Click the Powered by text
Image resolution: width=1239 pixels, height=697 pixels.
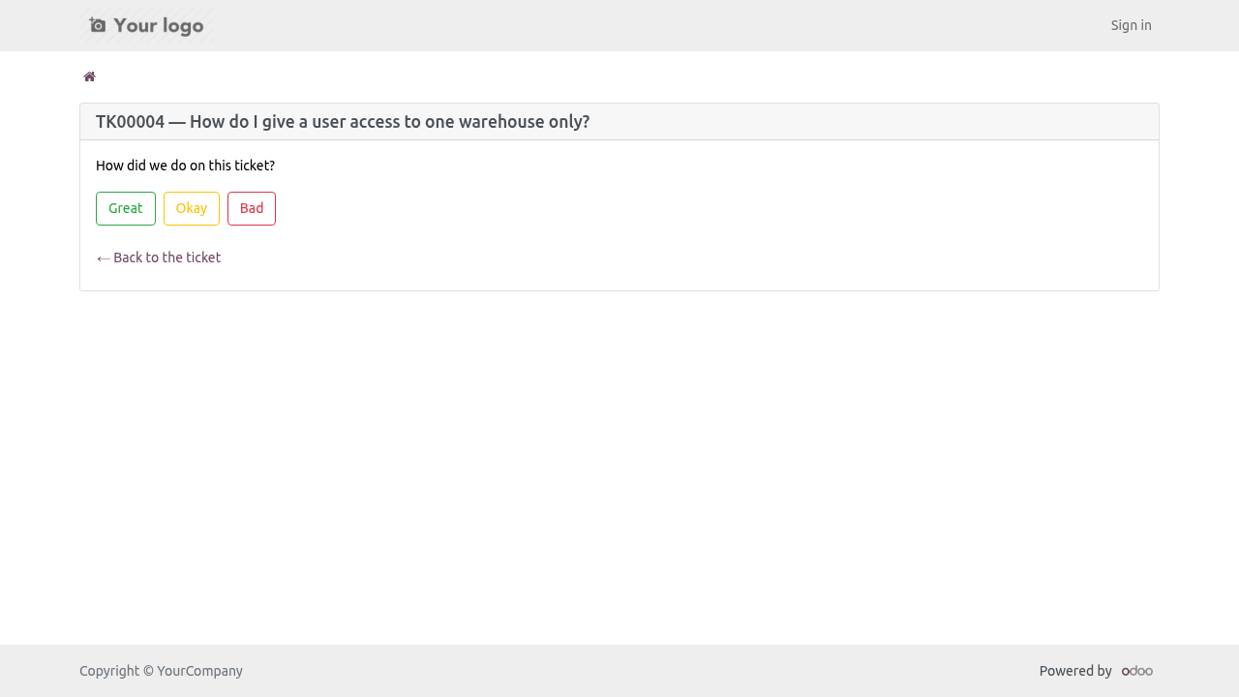point(1075,671)
